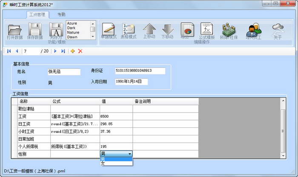The height and width of the screenshot is (177, 298).
Task: Save data with the 保存数据 floppy icon
Action: pyautogui.click(x=35, y=31)
